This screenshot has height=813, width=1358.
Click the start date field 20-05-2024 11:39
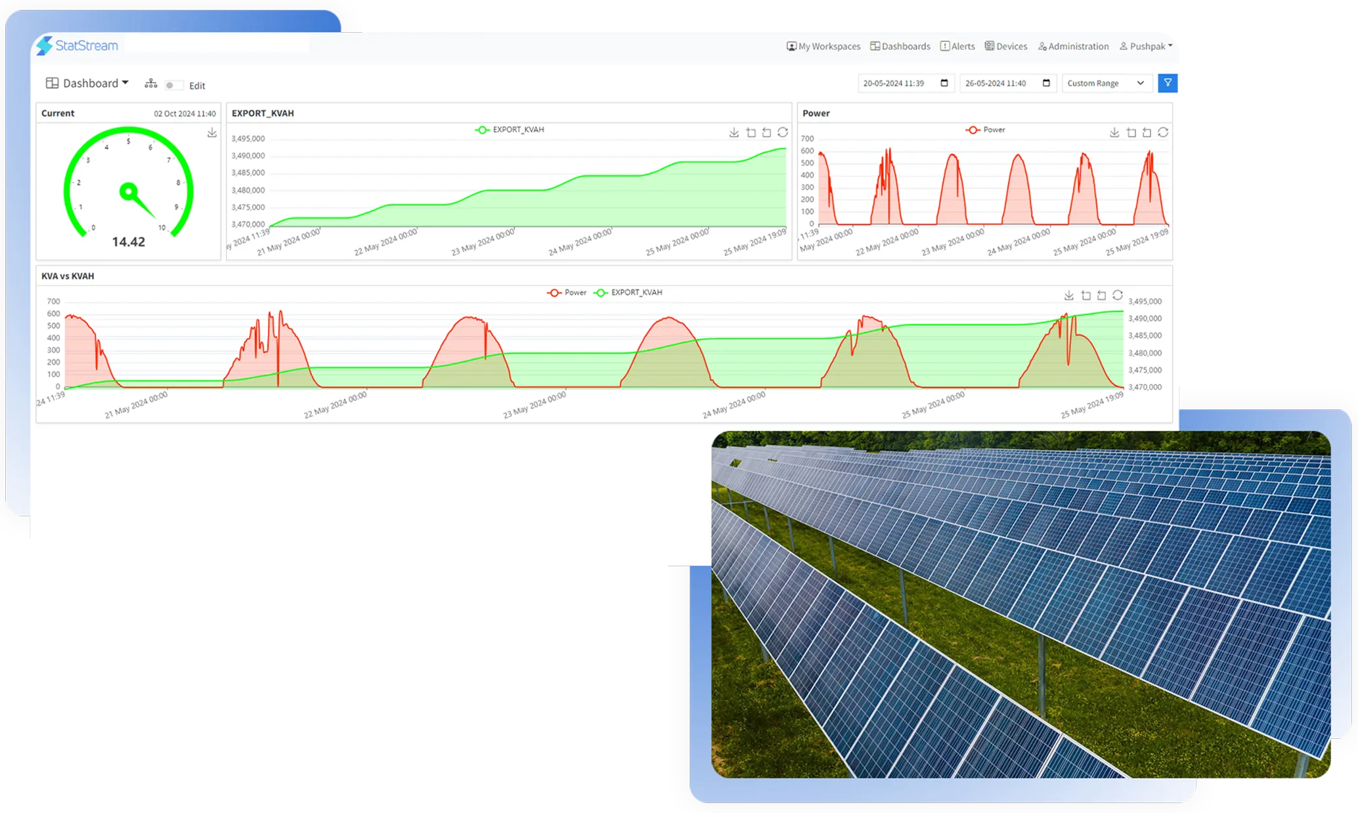(x=906, y=83)
